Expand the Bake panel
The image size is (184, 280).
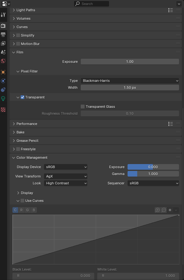click(14, 132)
